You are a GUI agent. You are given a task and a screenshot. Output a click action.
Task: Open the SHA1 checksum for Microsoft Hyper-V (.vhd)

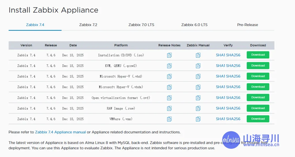click(220, 76)
